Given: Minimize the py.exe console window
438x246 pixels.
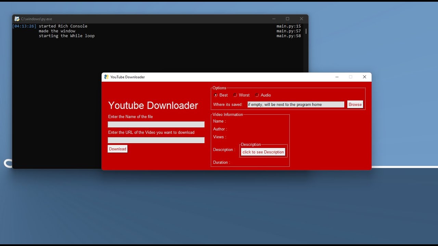Looking at the screenshot, I should click(274, 19).
